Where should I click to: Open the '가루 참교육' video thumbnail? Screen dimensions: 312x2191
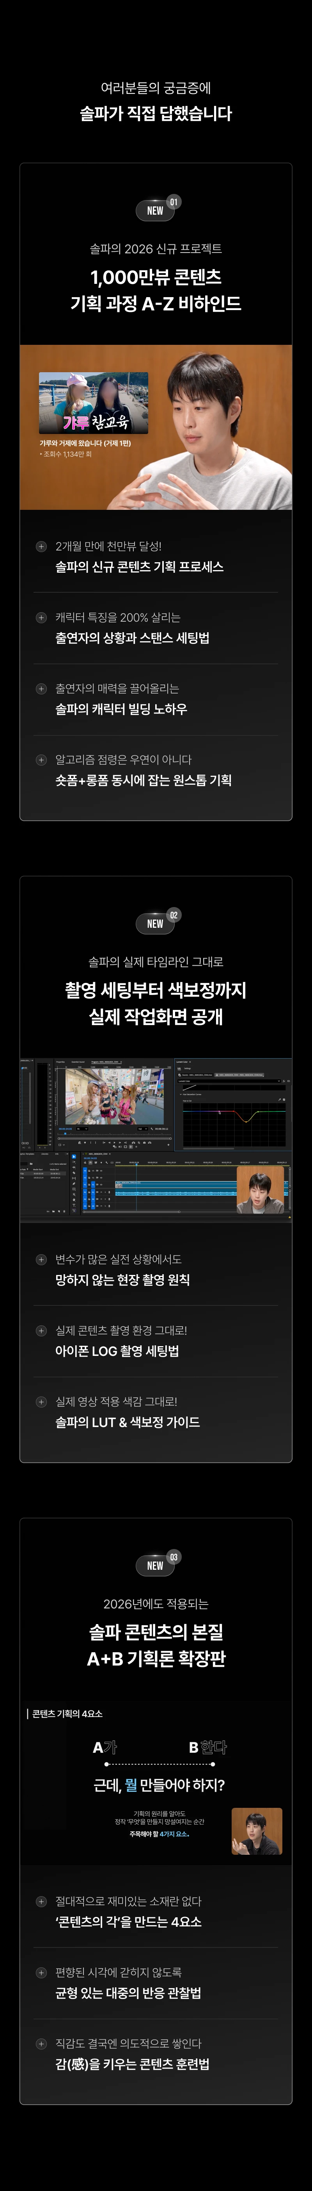click(93, 403)
